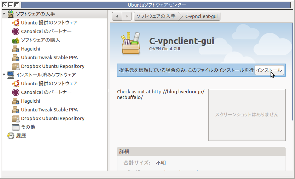Select Haguichi under インストール済みソフトウェア

tap(30, 101)
